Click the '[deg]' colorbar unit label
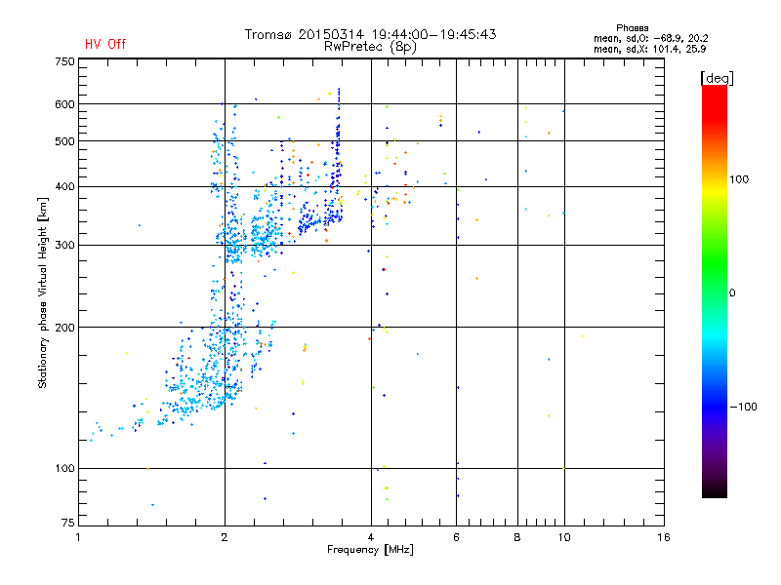The width and height of the screenshot is (781, 585). pyautogui.click(x=717, y=78)
